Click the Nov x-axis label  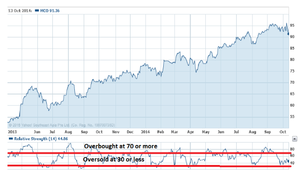(x=116, y=132)
